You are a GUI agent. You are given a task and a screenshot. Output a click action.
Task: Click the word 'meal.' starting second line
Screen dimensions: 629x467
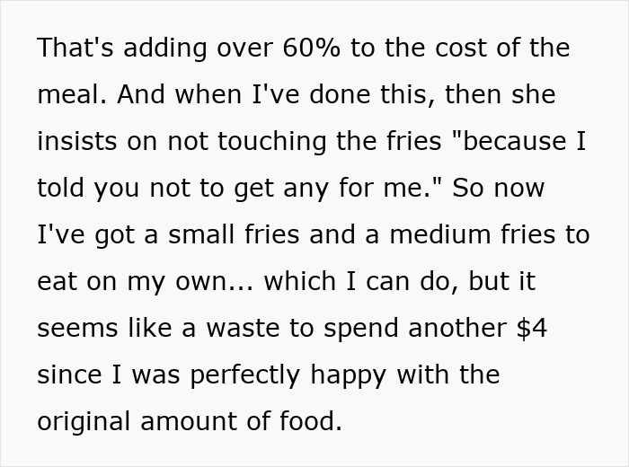(72, 95)
